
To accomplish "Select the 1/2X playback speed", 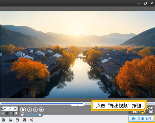I will (x=4, y=109).
